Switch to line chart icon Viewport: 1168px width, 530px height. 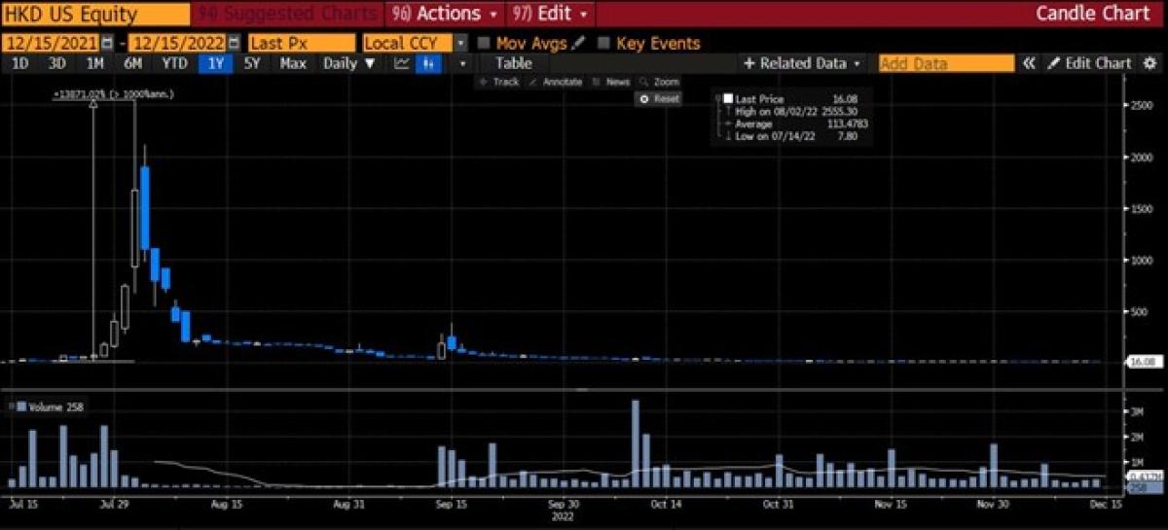[402, 63]
